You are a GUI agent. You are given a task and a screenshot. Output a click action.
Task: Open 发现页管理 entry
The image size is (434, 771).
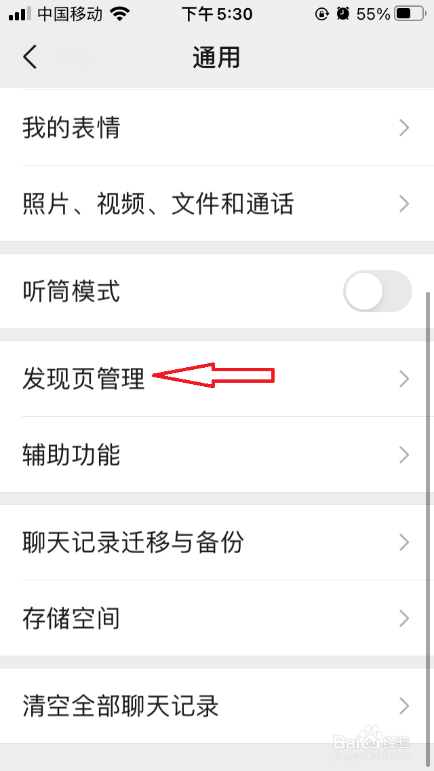tap(217, 379)
